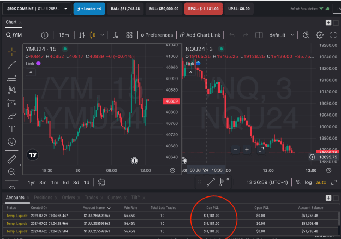Set range to 3m
This screenshot has height=239, width=341.
coord(43,182)
